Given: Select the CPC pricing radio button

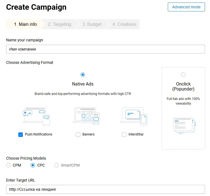Looking at the screenshot, I should [x=33, y=165].
